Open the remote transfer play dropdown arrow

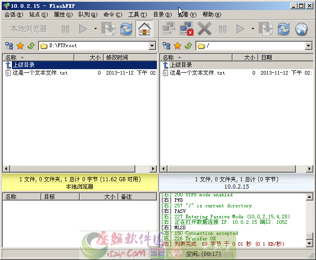point(253,29)
